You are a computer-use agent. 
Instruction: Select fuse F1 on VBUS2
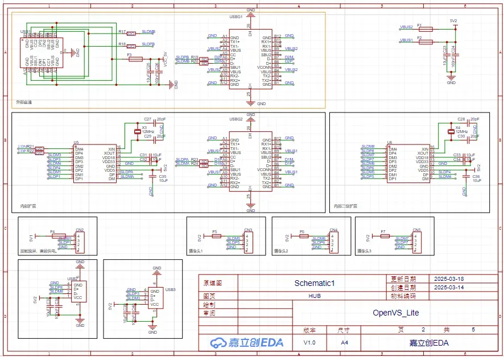point(425,29)
